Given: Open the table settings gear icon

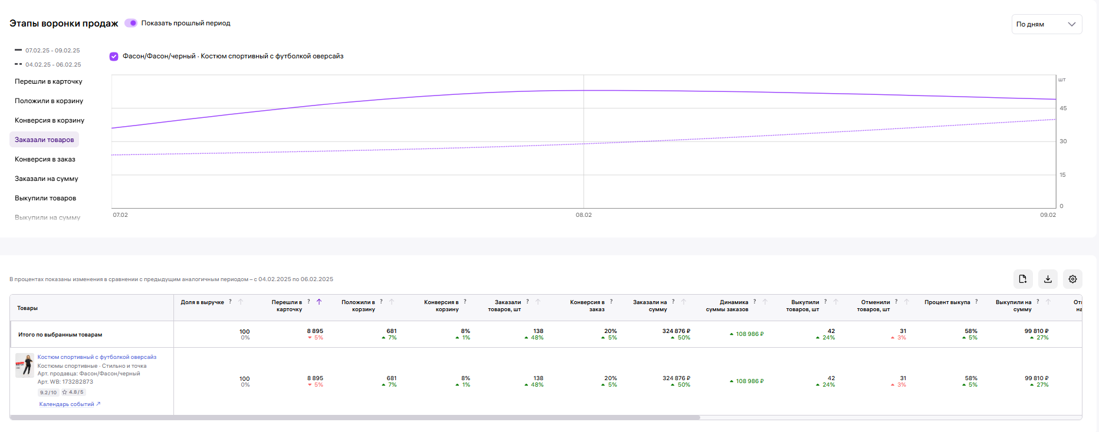Looking at the screenshot, I should point(1072,279).
